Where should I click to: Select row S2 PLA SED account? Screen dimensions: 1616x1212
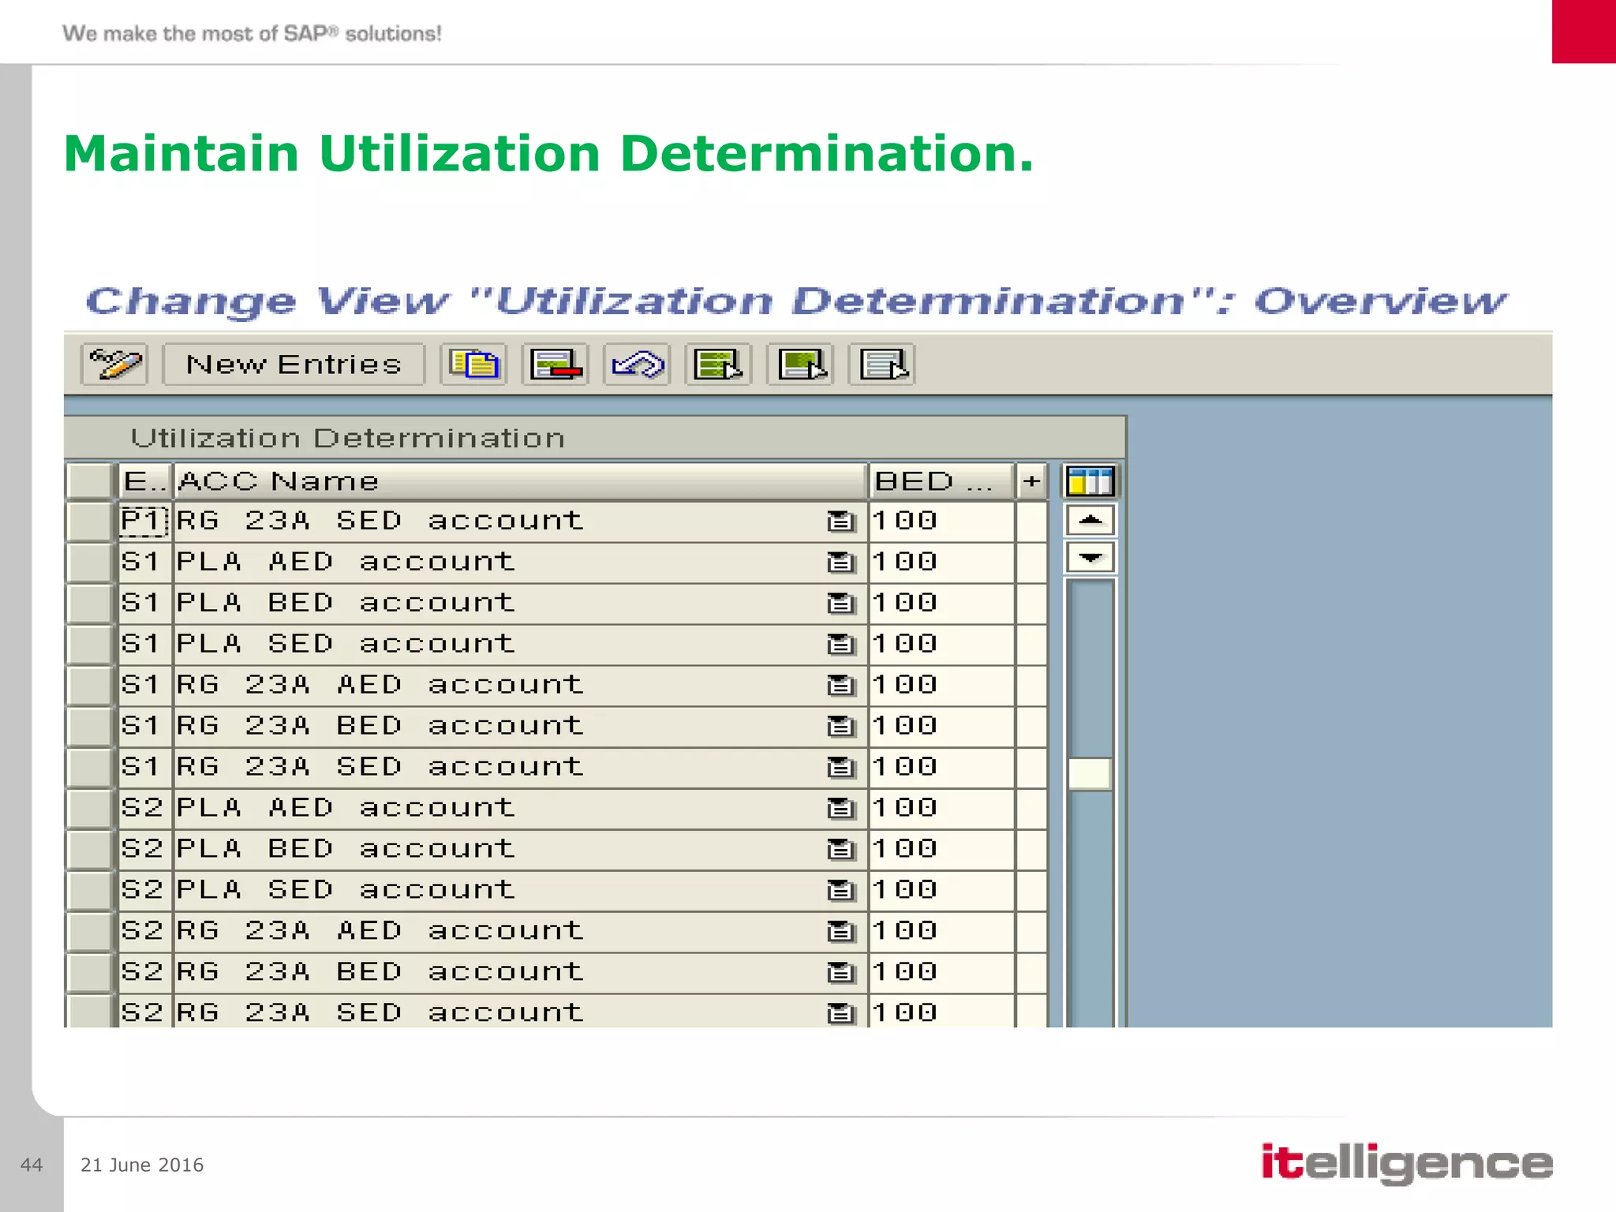pyautogui.click(x=89, y=890)
